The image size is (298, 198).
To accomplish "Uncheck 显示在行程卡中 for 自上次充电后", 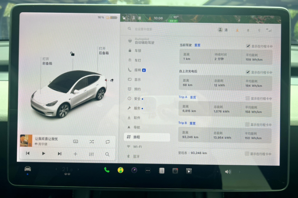I will tap(248, 72).
